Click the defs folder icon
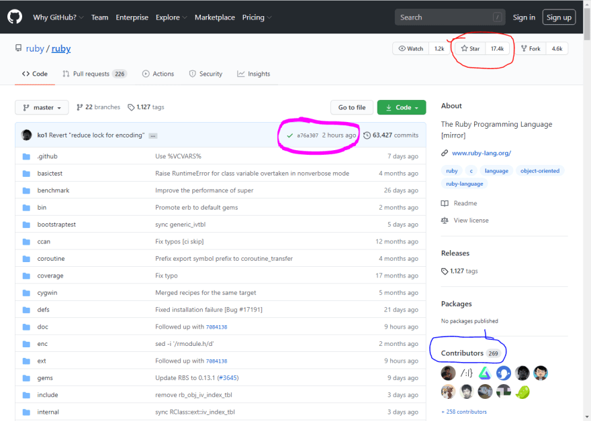 tap(26, 310)
